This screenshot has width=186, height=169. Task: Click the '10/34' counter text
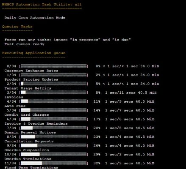[10, 155]
